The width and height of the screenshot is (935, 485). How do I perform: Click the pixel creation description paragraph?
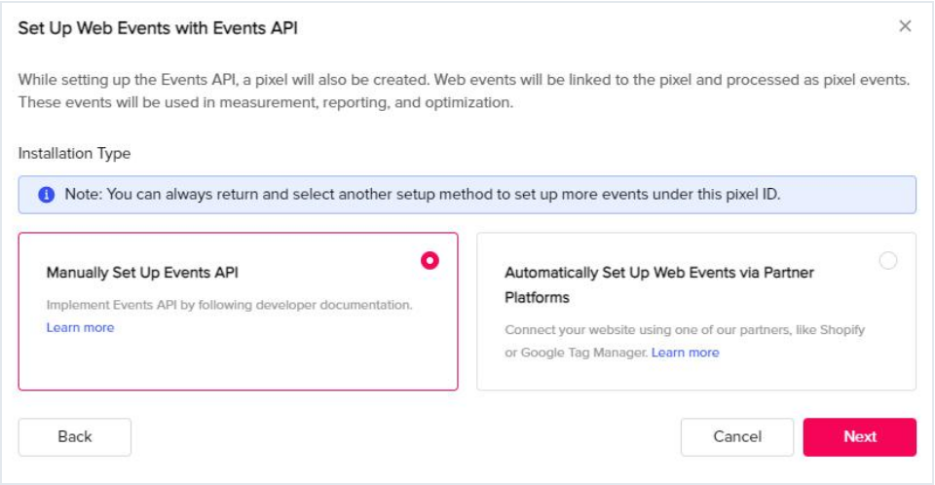(463, 91)
